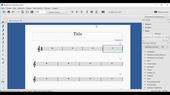Click the 100% zoom input field

pyautogui.click(x=41, y=12)
